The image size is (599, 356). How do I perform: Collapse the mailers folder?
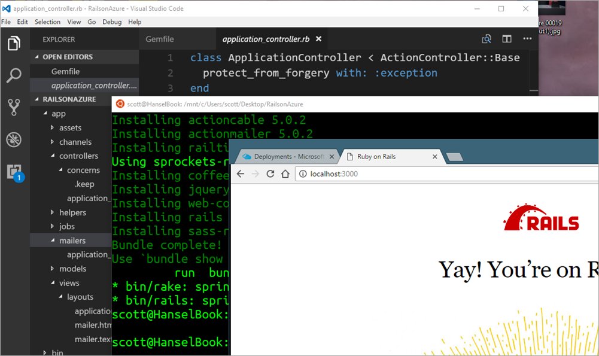(x=53, y=241)
